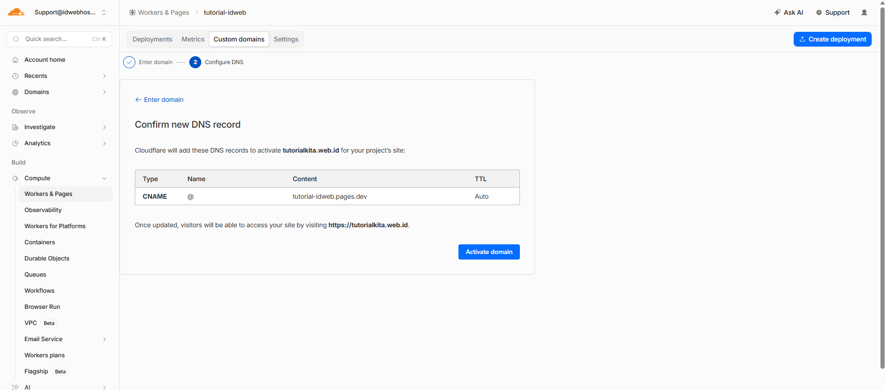
Task: Click the Activate domain button
Action: (489, 252)
